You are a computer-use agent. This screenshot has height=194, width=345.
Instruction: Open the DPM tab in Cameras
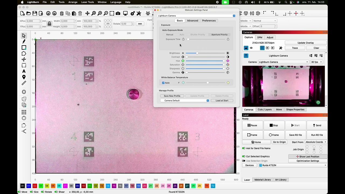(x=260, y=37)
